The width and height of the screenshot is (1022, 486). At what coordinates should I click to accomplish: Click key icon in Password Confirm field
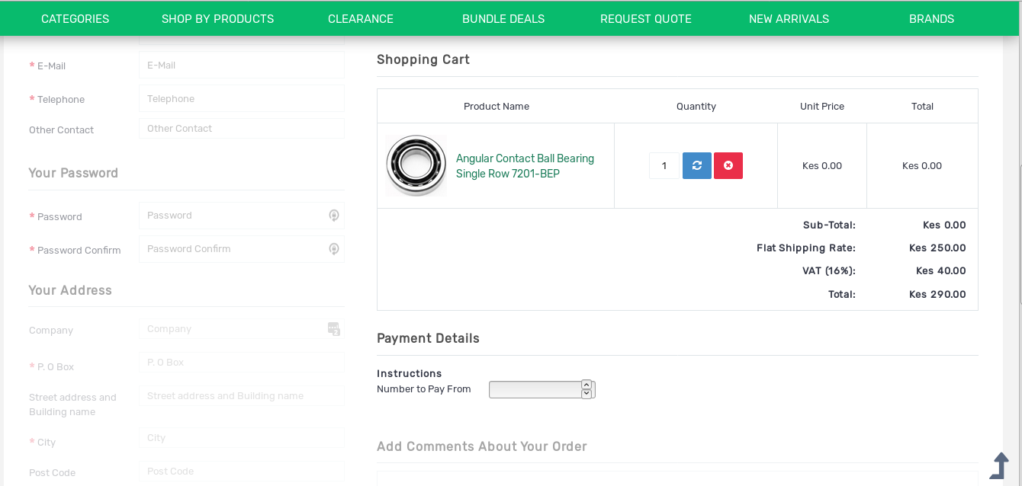pyautogui.click(x=333, y=249)
